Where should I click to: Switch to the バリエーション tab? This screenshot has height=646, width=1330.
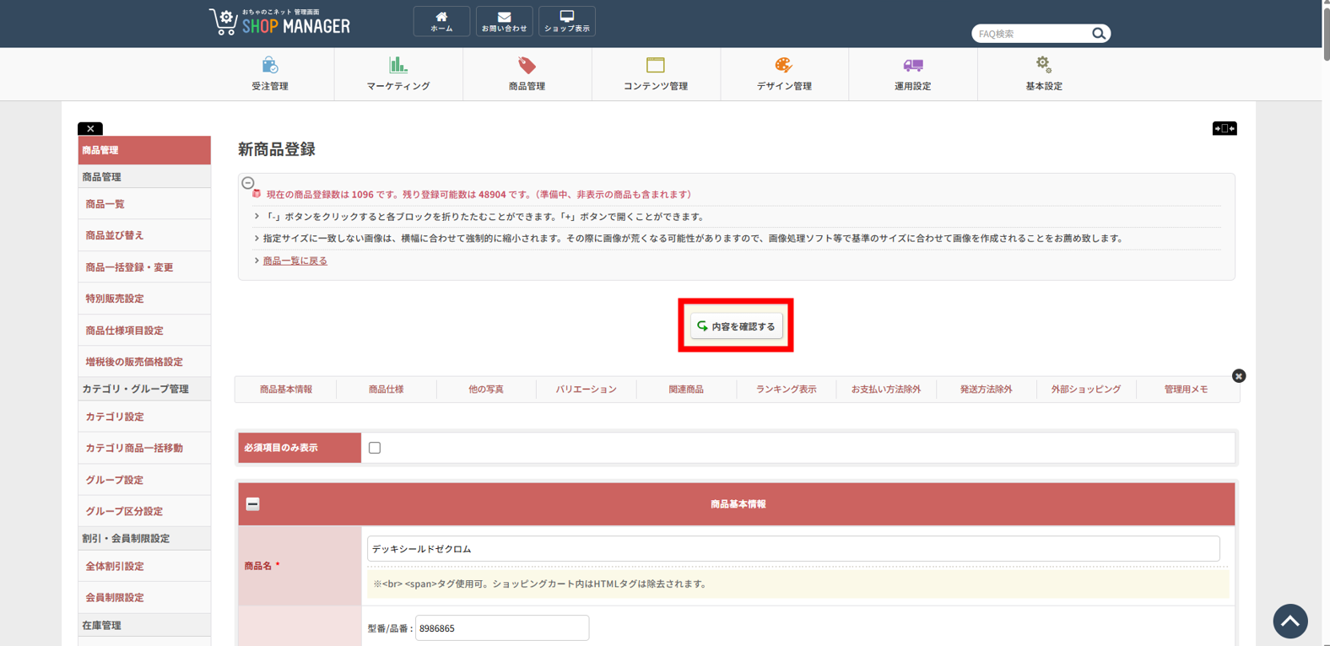coord(586,390)
